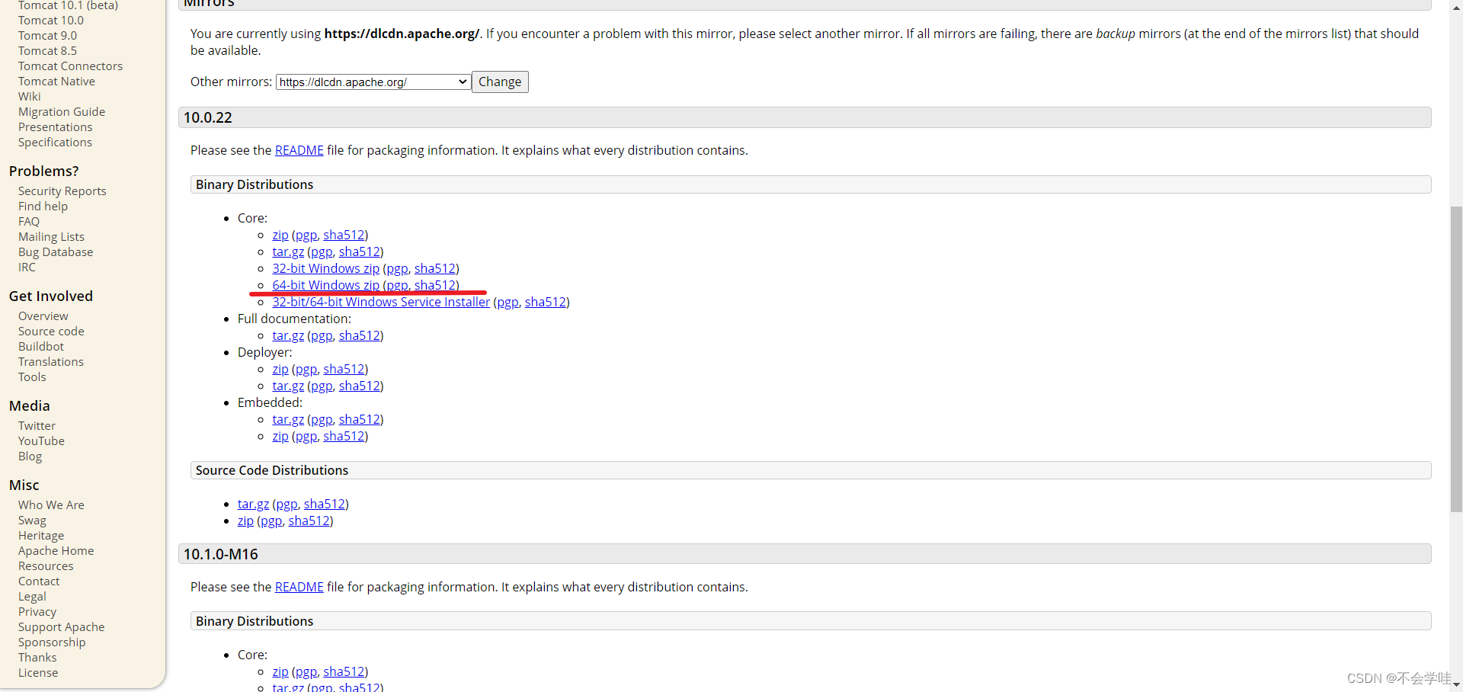This screenshot has height=692, width=1463.
Task: Open the Privacy sidebar link
Action: tap(37, 612)
